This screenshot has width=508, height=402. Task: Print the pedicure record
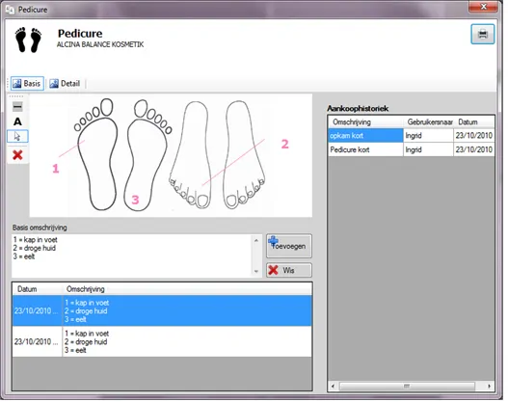tap(482, 34)
